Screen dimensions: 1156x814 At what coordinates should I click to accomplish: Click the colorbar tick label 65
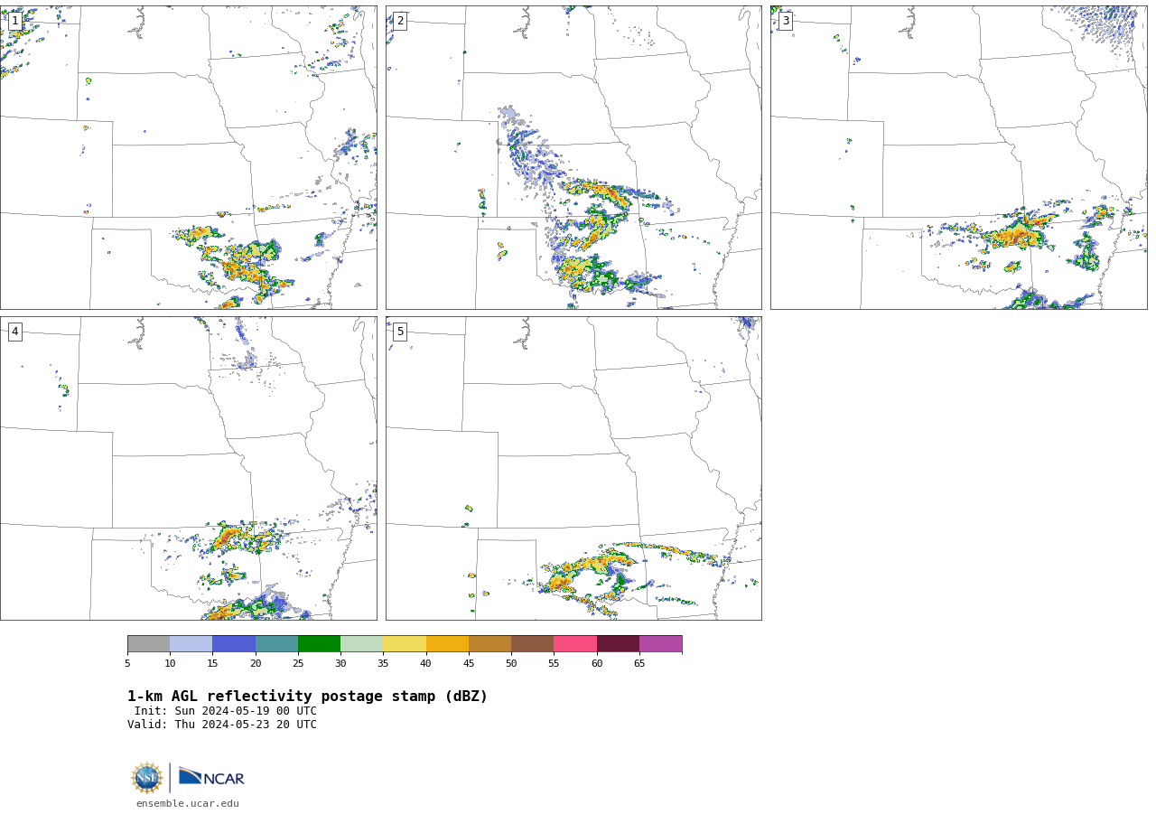tap(639, 664)
